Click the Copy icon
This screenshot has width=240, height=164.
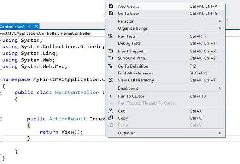pos(111,118)
